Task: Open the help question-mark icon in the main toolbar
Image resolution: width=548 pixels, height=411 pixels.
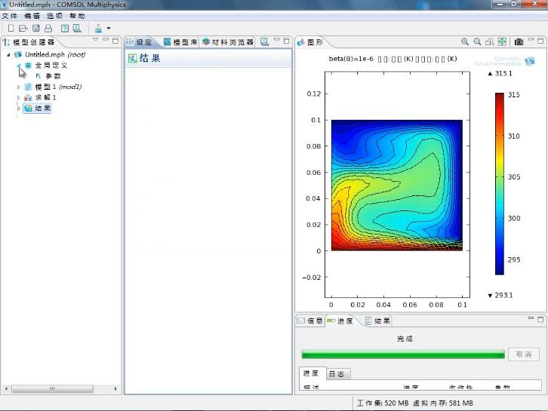Action: 65,29
